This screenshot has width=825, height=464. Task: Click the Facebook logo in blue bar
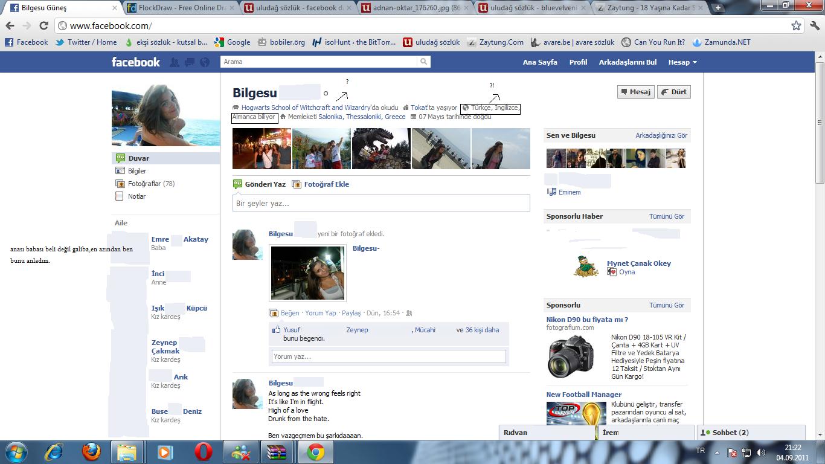point(136,62)
